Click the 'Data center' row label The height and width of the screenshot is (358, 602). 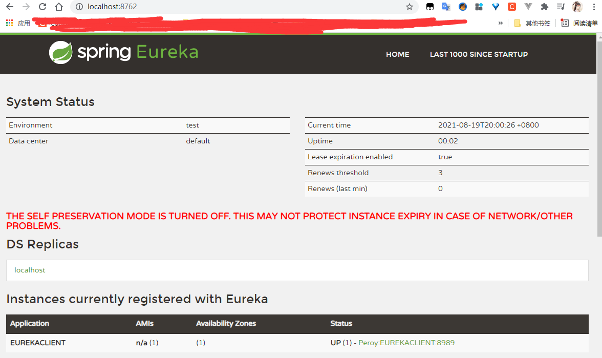pos(29,141)
